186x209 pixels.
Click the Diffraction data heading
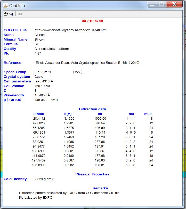[x=92, y=109]
